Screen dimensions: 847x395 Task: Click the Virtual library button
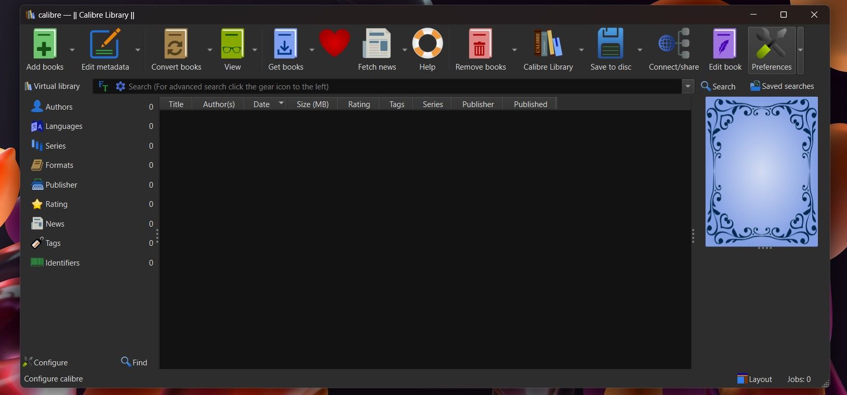(52, 86)
